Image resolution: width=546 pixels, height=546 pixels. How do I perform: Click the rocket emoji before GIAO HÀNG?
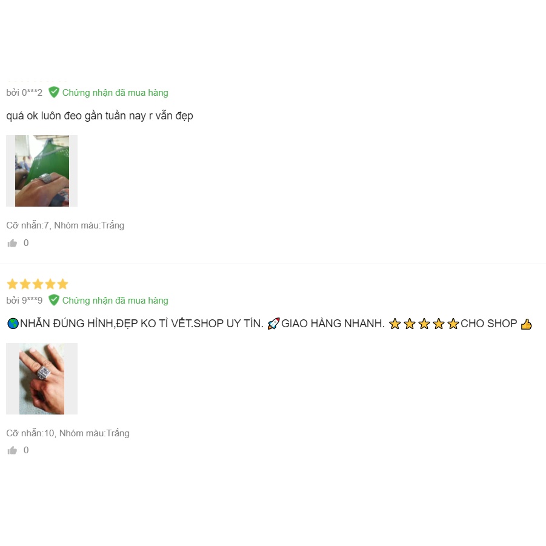pyautogui.click(x=273, y=324)
